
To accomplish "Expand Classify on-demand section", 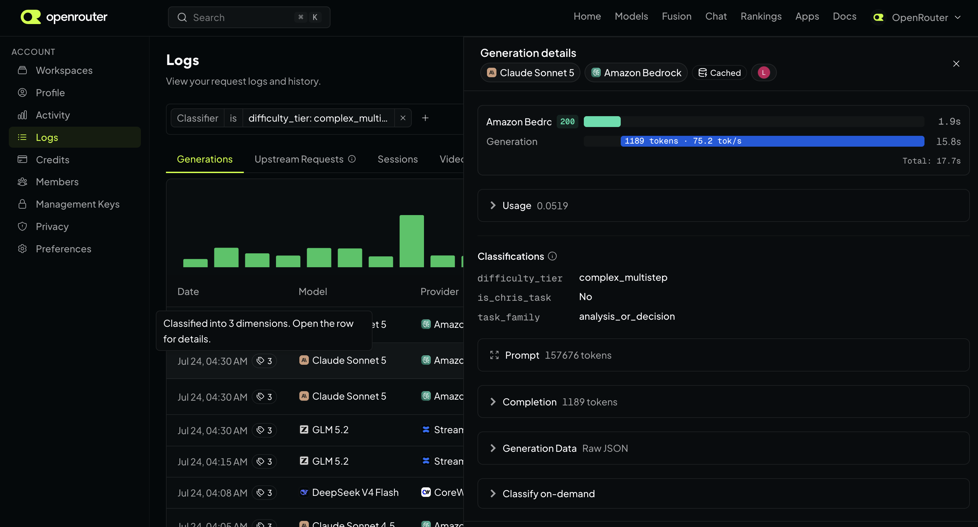I will [723, 493].
